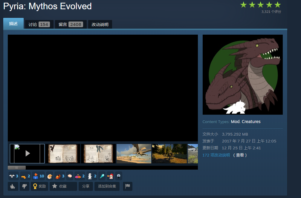The width and height of the screenshot is (301, 198).
Task: Click the thumbnail strip horizontal scrollbar handle
Action: (17, 168)
